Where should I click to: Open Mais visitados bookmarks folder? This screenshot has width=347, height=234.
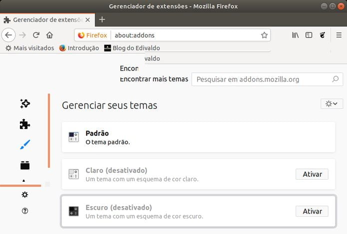click(x=29, y=48)
